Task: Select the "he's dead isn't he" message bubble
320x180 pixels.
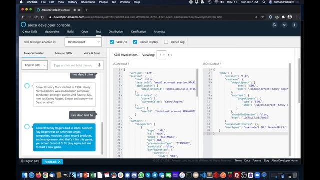Action: 82,115
